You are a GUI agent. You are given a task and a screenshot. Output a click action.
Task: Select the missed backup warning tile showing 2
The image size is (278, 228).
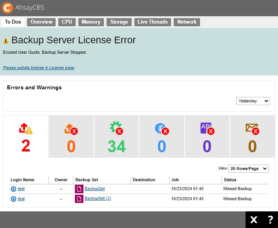coord(26,136)
